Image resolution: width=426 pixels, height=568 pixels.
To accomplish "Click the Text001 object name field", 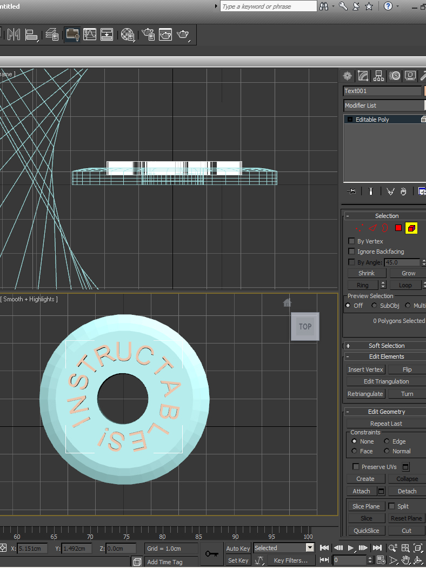I will pos(382,91).
